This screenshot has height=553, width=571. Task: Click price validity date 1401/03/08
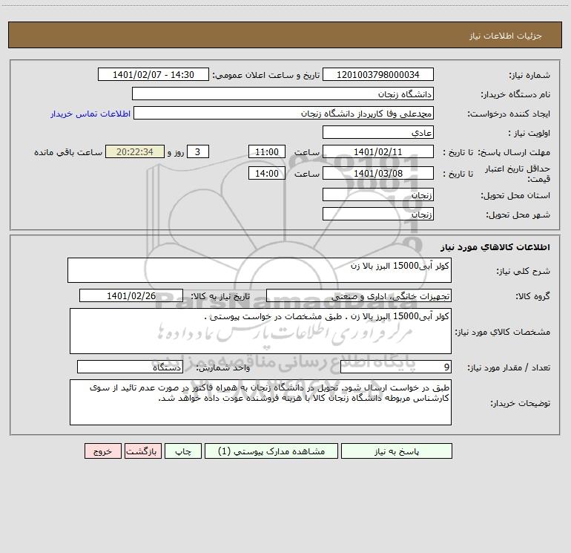[x=378, y=173]
